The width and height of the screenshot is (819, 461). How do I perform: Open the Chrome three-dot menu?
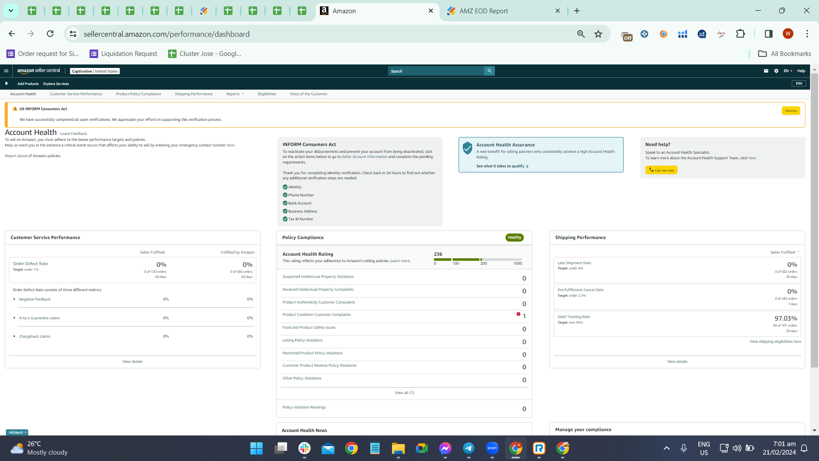(x=807, y=34)
